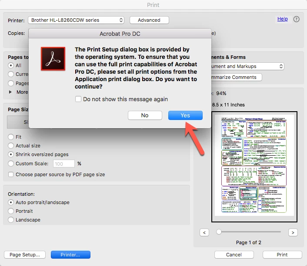
Task: Check Do not show this message again
Action: [78, 99]
